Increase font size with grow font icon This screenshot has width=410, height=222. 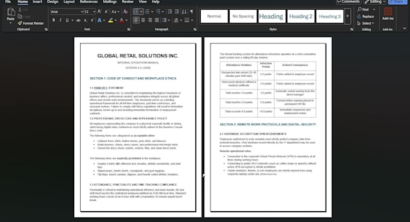point(99,11)
